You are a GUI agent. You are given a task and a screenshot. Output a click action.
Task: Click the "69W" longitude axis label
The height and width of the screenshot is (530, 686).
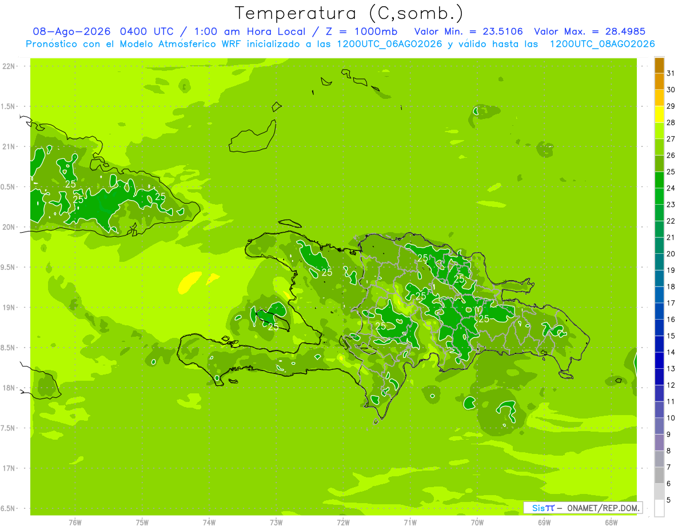(544, 522)
